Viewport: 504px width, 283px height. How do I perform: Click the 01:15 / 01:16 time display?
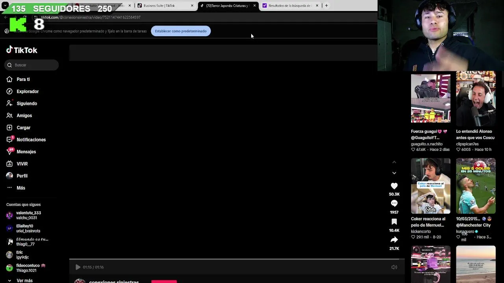tap(93, 267)
